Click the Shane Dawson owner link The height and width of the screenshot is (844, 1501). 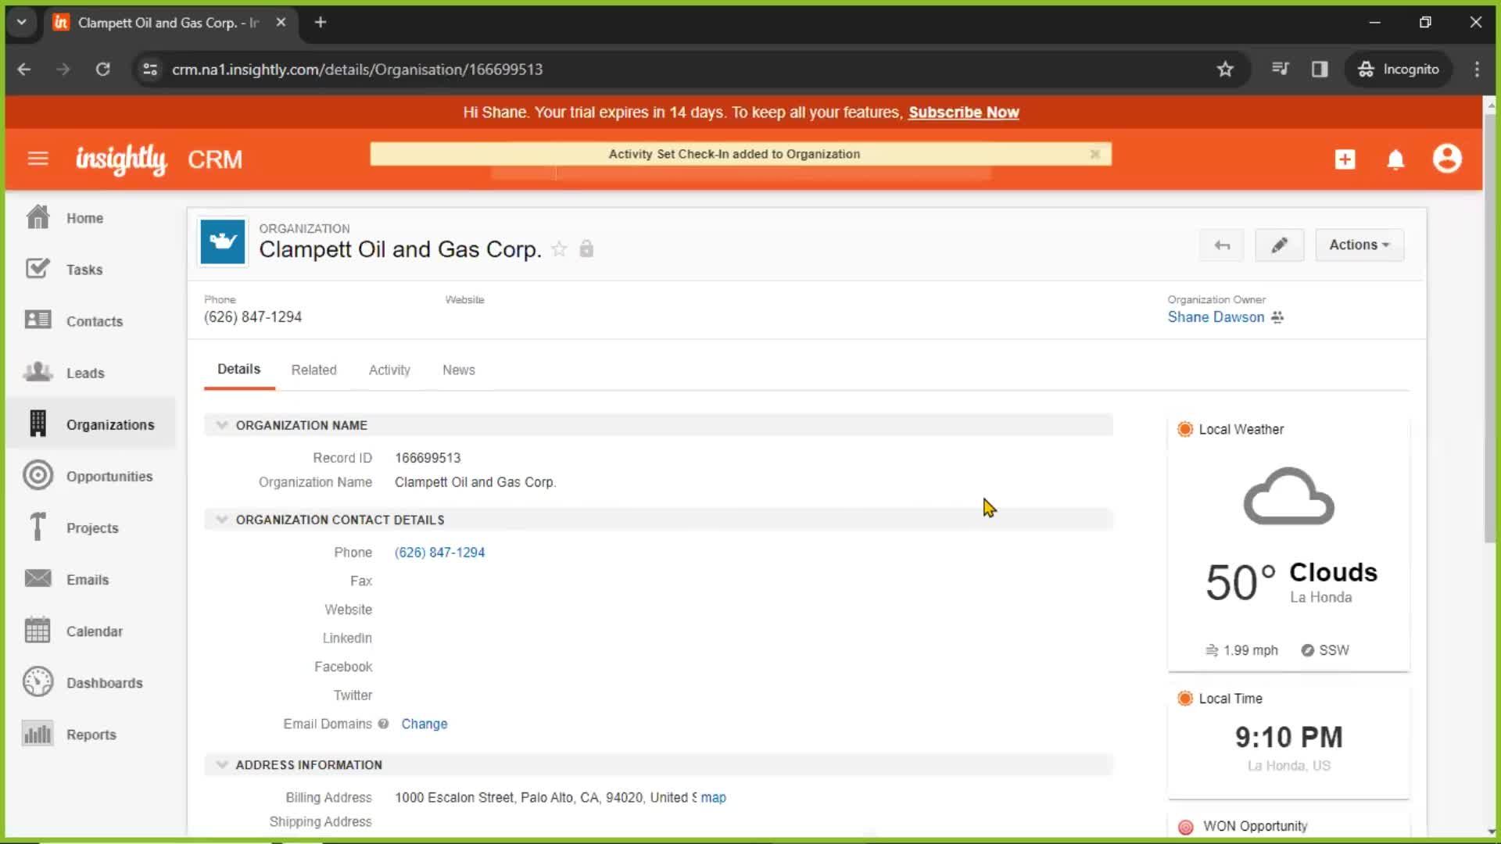point(1216,316)
